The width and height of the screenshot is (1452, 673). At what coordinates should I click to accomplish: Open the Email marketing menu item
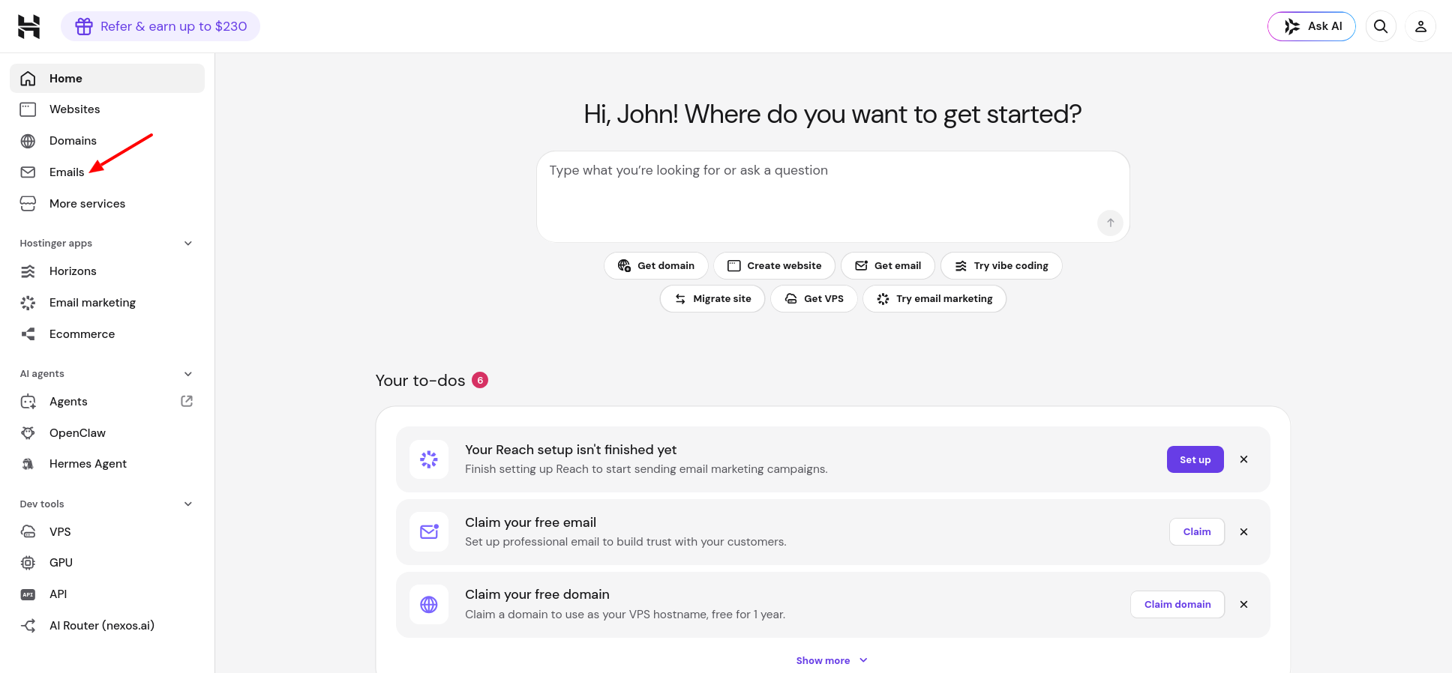[x=107, y=303]
